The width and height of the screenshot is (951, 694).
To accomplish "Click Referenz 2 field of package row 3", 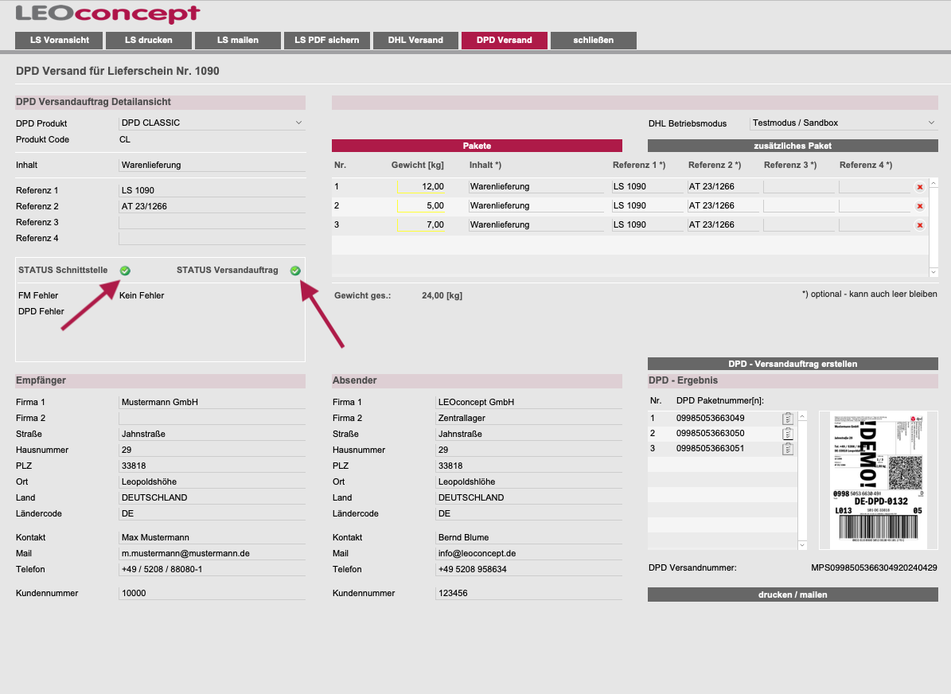I will [723, 224].
